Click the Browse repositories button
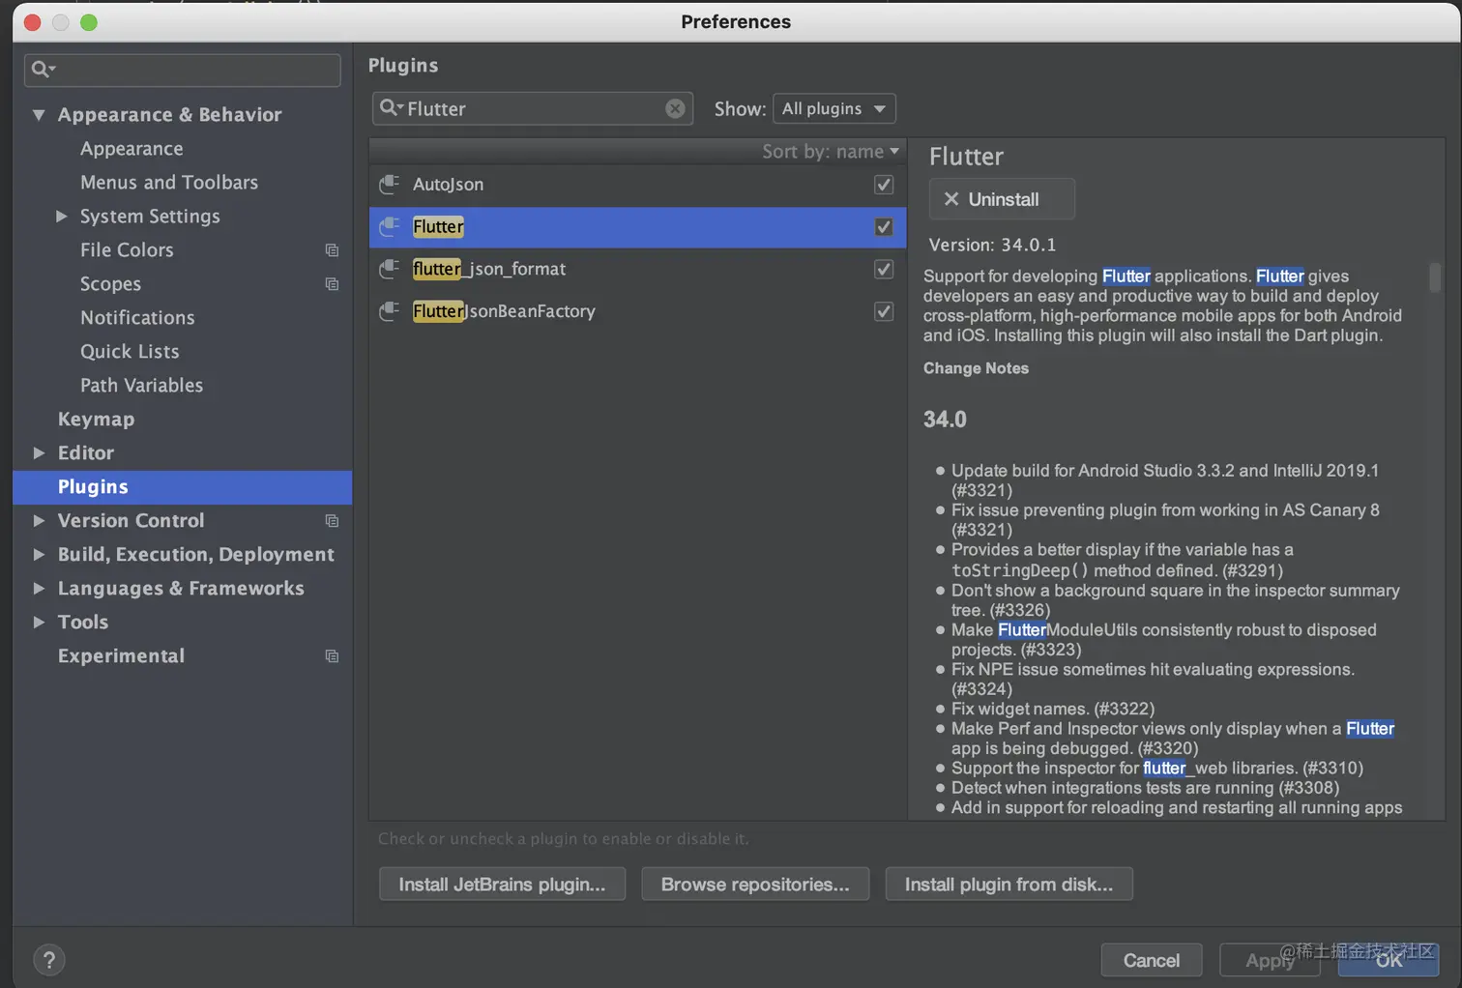This screenshot has height=988, width=1462. point(755,885)
